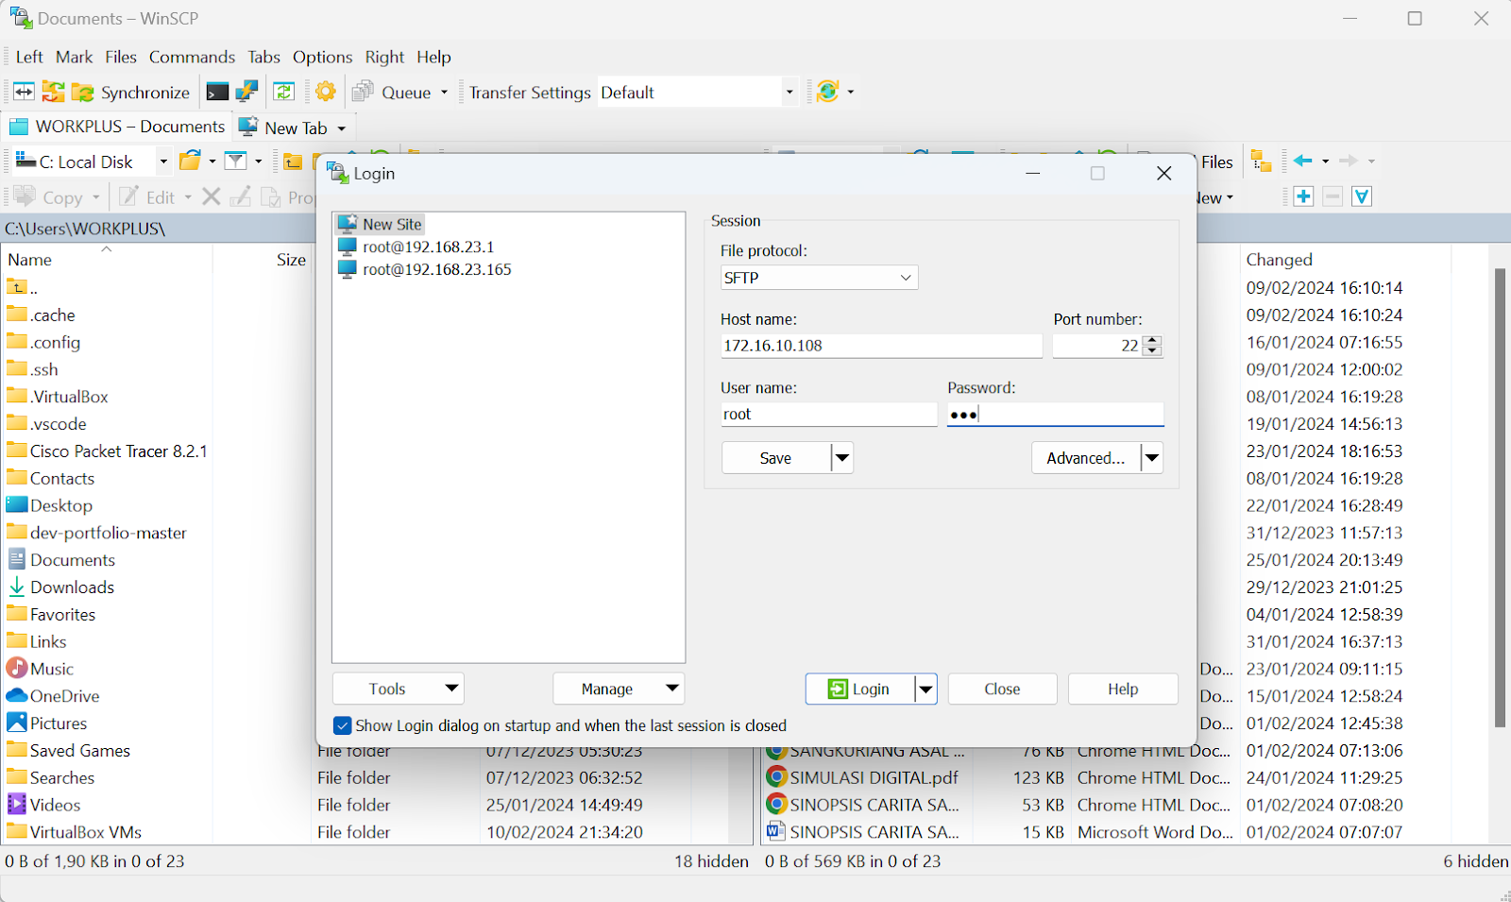Viewport: 1511px width, 902px height.
Task: Select New Site in the Login site list
Action: (x=381, y=224)
